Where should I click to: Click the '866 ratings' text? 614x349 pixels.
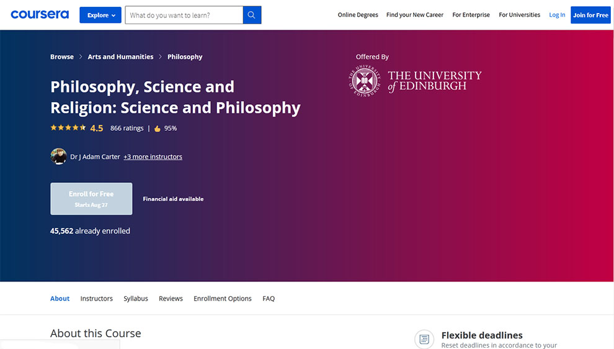coord(127,128)
